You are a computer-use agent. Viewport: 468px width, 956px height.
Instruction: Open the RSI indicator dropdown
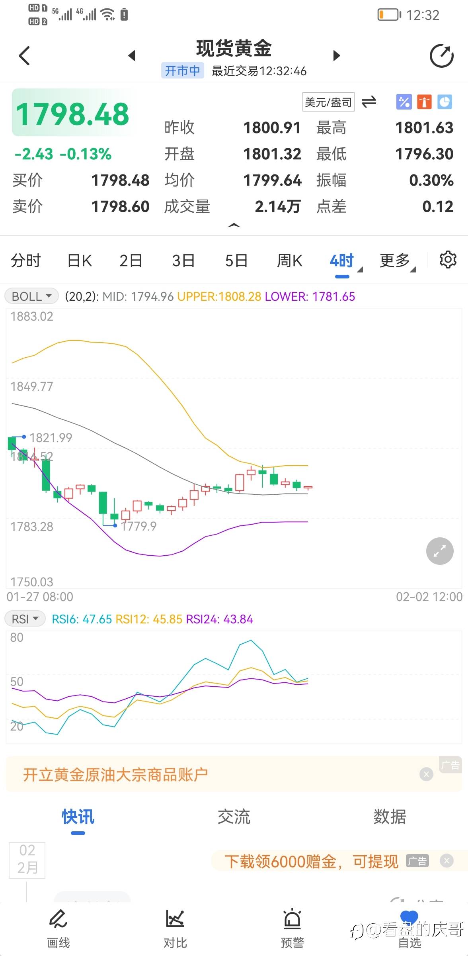pos(25,619)
